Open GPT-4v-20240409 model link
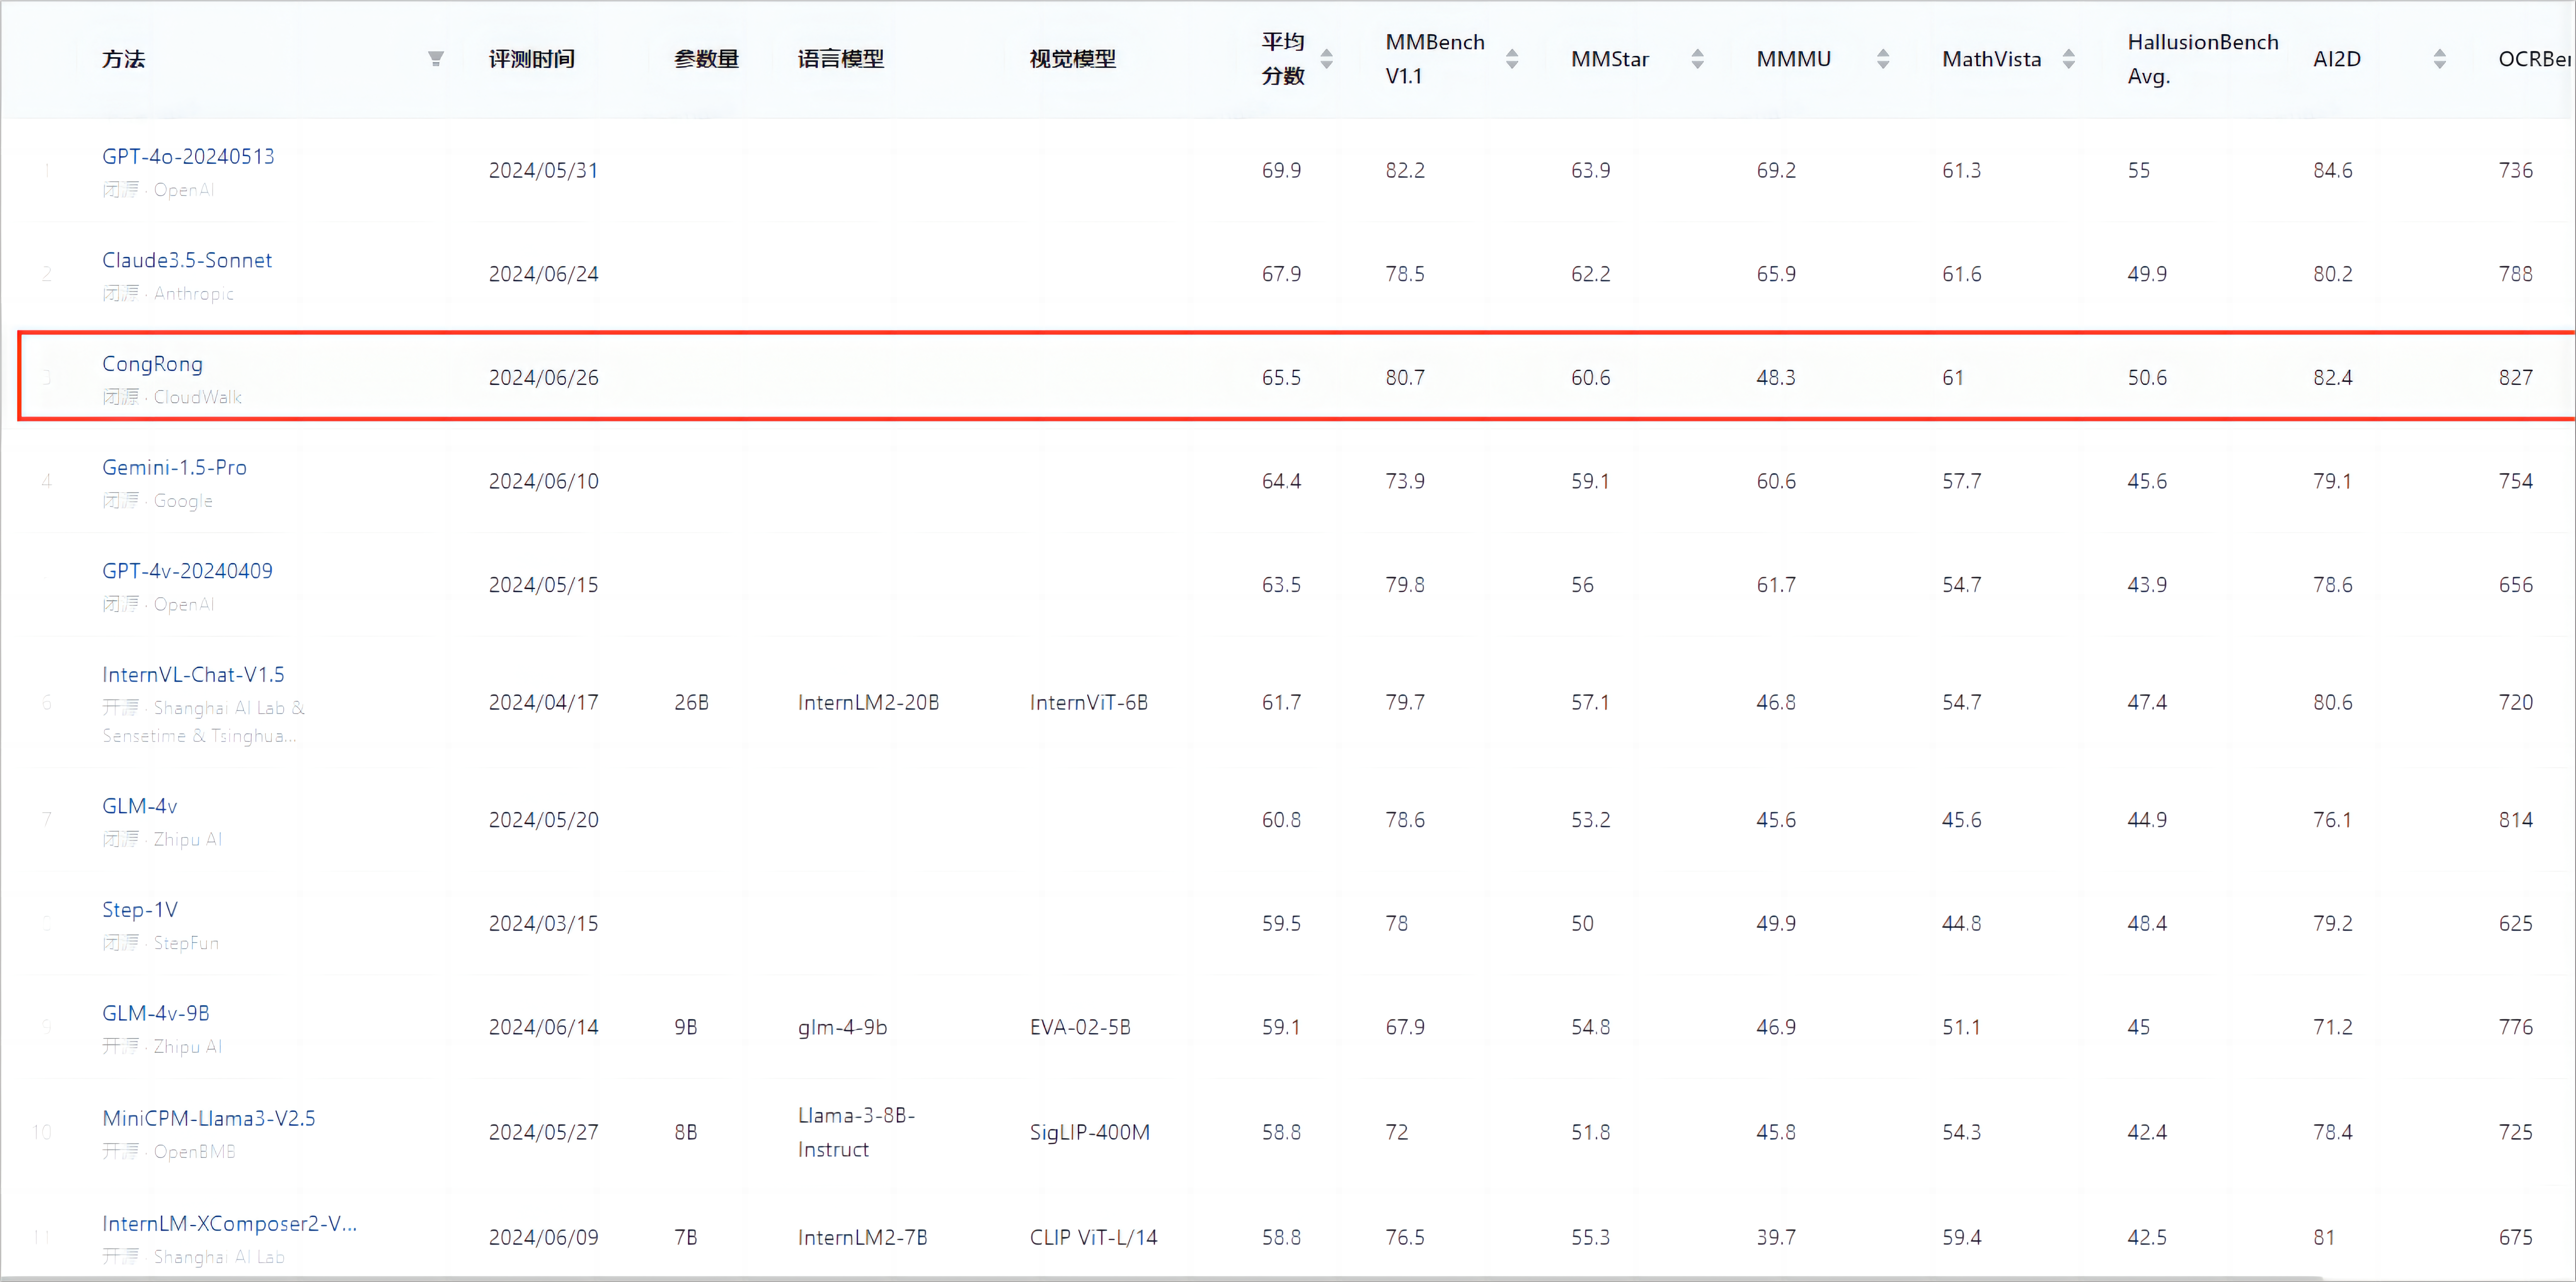The height and width of the screenshot is (1282, 2576). pos(187,571)
